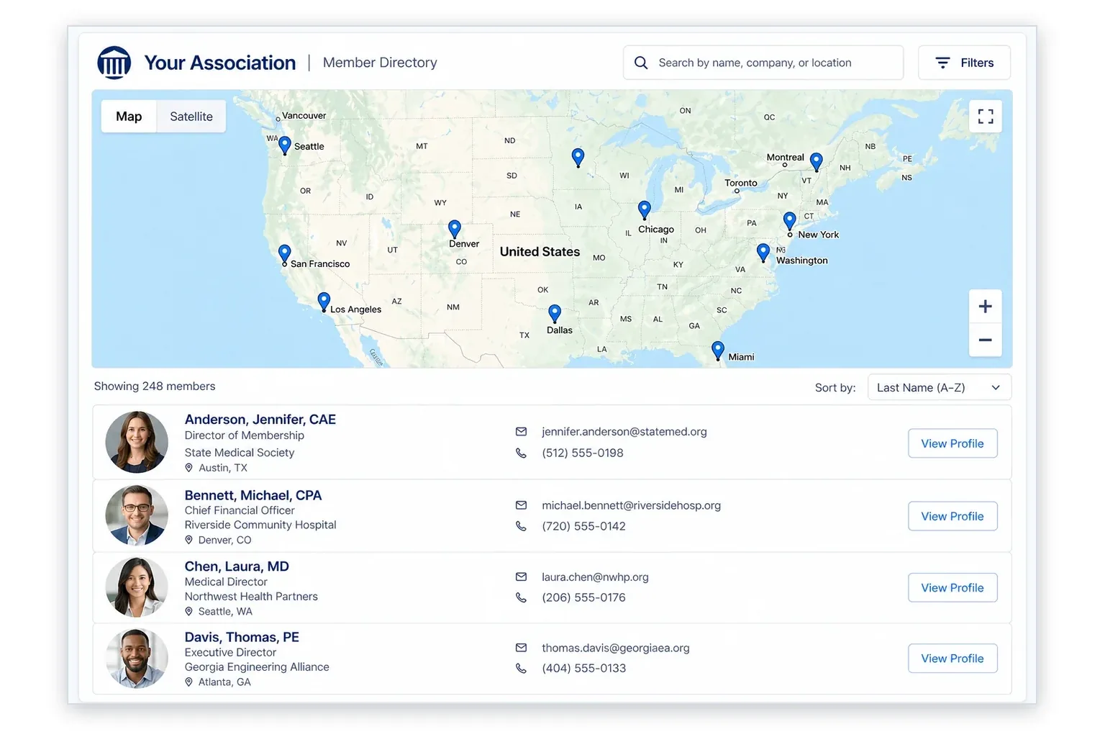The height and width of the screenshot is (737, 1105).
Task: Click phone number (720) 555-0142
Action: (x=584, y=526)
